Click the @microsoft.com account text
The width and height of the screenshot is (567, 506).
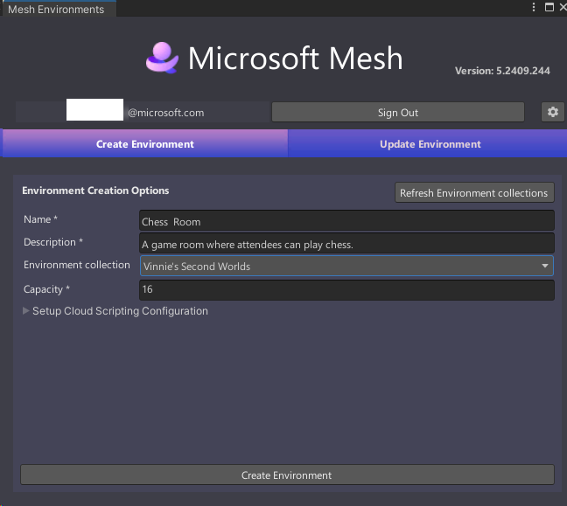tap(166, 113)
